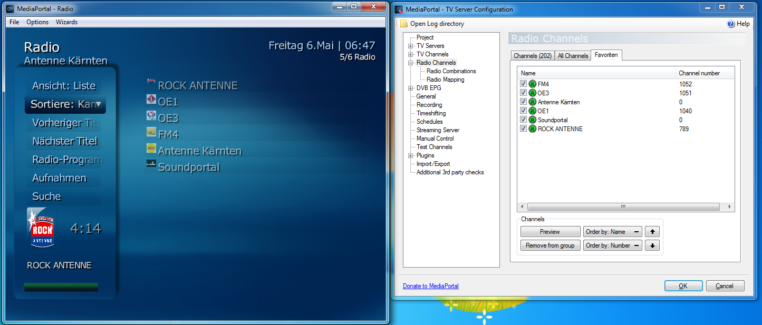Click green radio icon beside OE1 in Favoriten
The width and height of the screenshot is (762, 325).
(x=532, y=111)
